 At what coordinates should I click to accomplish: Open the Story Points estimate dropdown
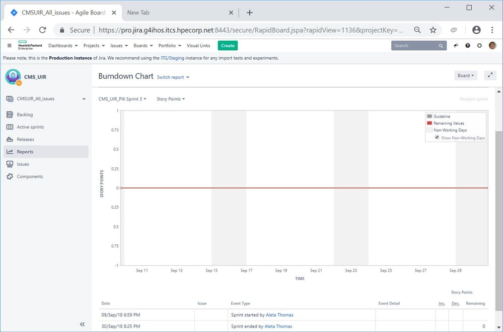tap(171, 99)
